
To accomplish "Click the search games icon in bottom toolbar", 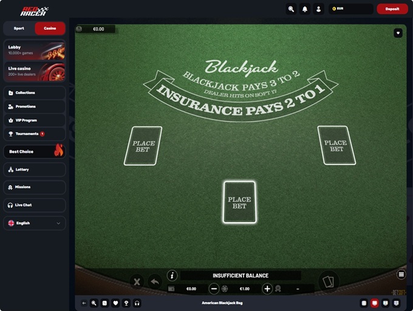I will 94,303.
